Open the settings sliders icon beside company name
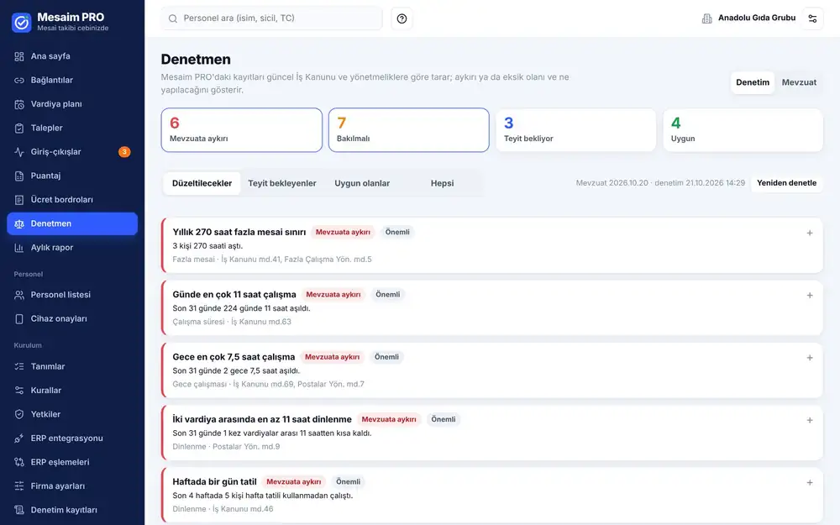This screenshot has height=525, width=840. point(812,18)
